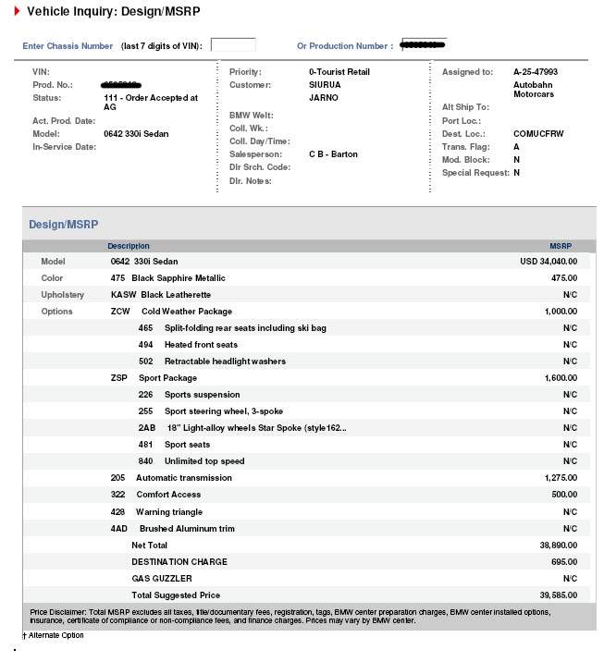The height and width of the screenshot is (662, 604).
Task: Click the '† Alternate Option' footnote
Action: [54, 635]
